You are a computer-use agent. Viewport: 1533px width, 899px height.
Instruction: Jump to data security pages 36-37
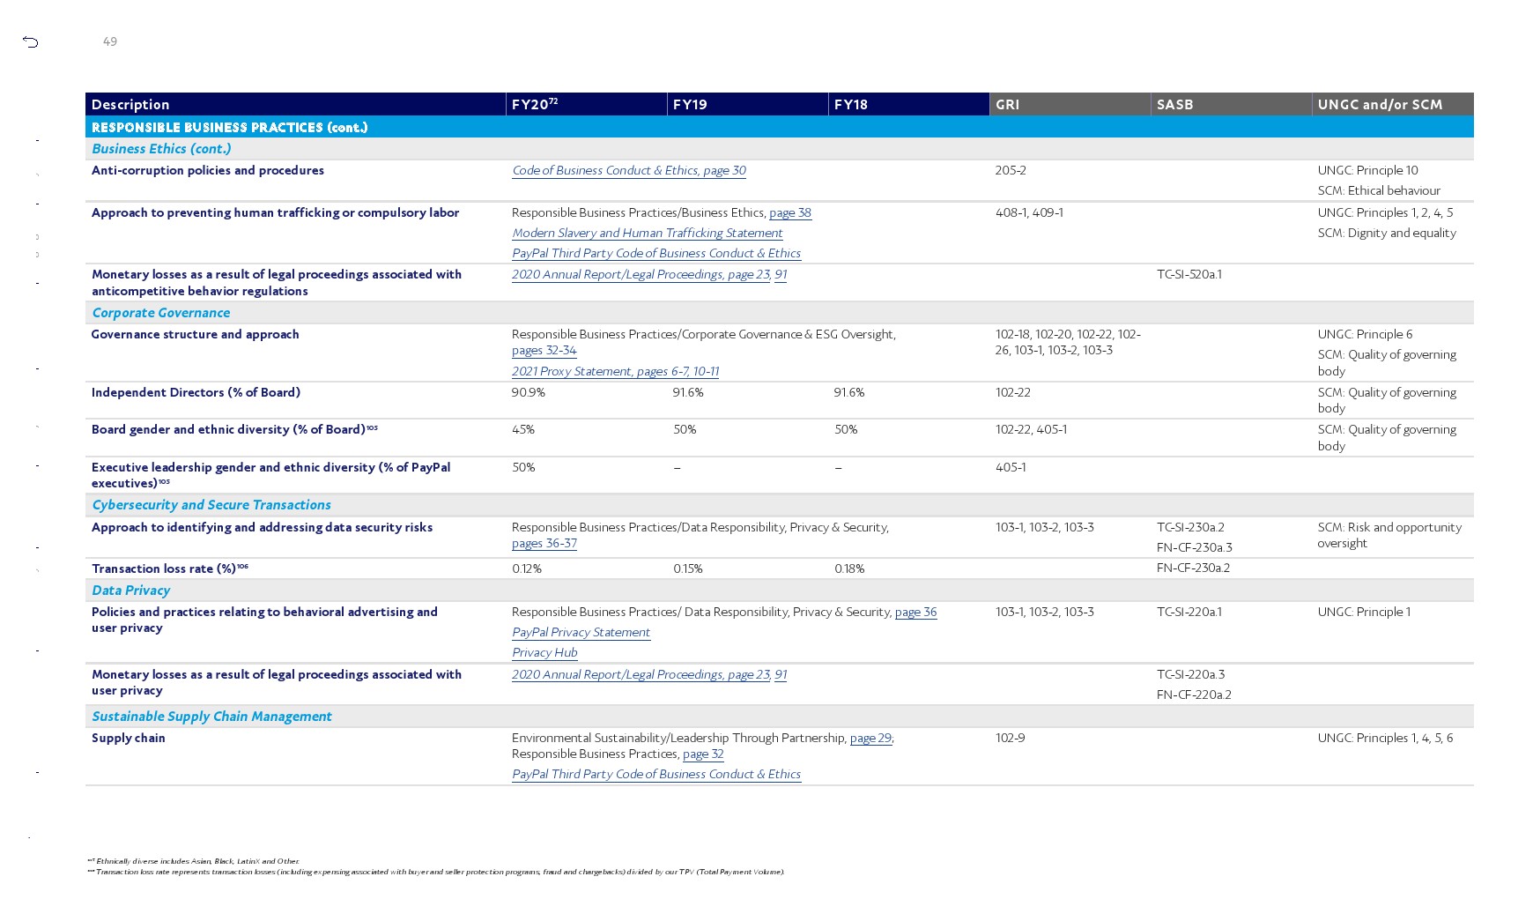(x=544, y=544)
